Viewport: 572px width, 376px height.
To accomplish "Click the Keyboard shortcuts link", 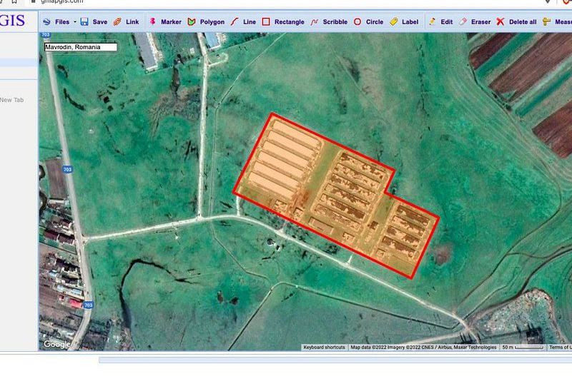I will (x=324, y=347).
